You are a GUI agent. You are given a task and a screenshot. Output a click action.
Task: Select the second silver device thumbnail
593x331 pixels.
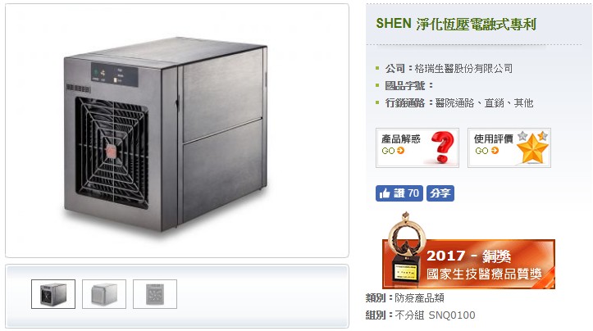point(104,294)
